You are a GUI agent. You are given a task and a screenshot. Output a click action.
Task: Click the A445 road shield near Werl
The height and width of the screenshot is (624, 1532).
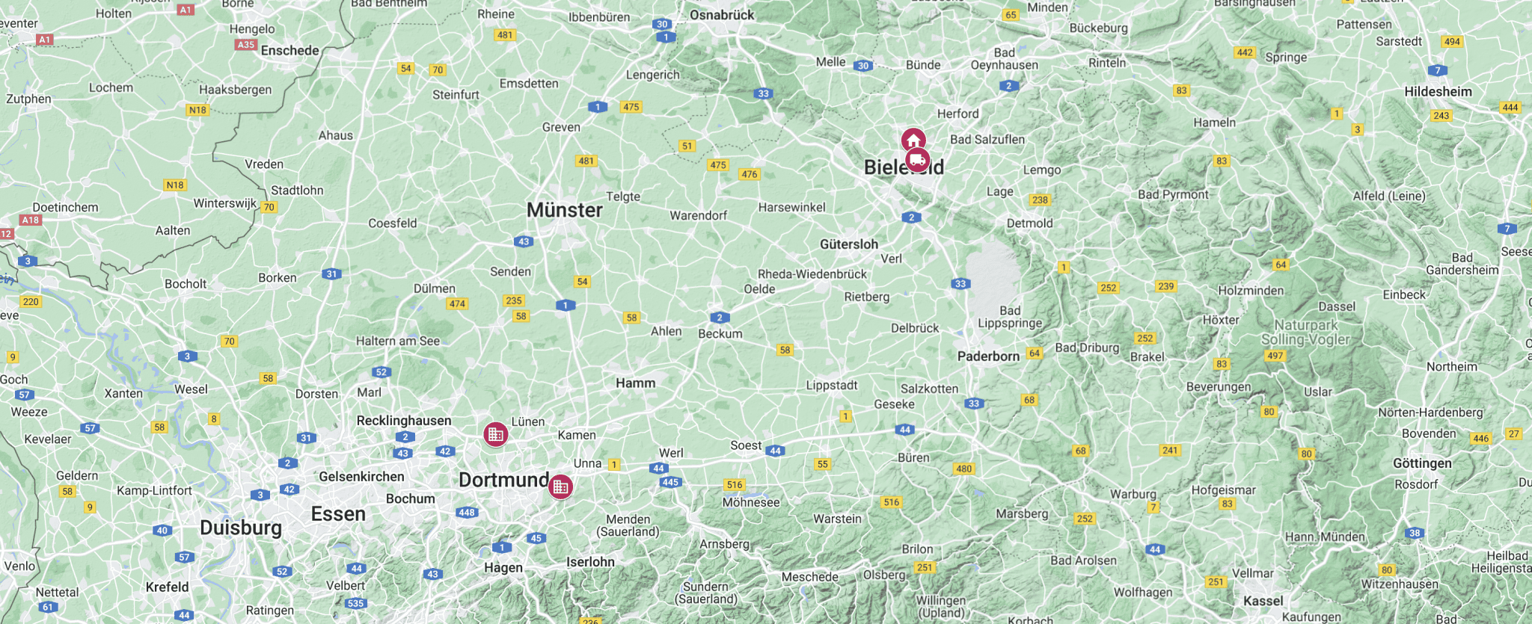[x=670, y=482]
